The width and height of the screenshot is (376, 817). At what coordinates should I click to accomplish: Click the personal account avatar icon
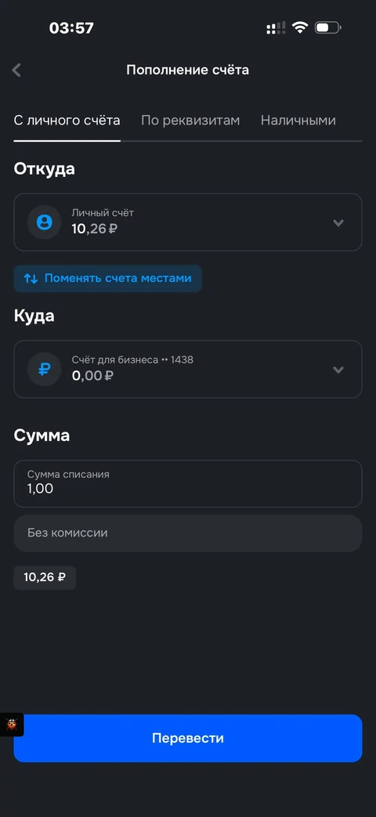(45, 222)
